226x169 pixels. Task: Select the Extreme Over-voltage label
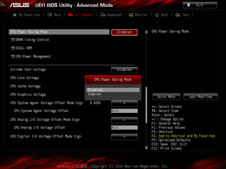click(28, 70)
